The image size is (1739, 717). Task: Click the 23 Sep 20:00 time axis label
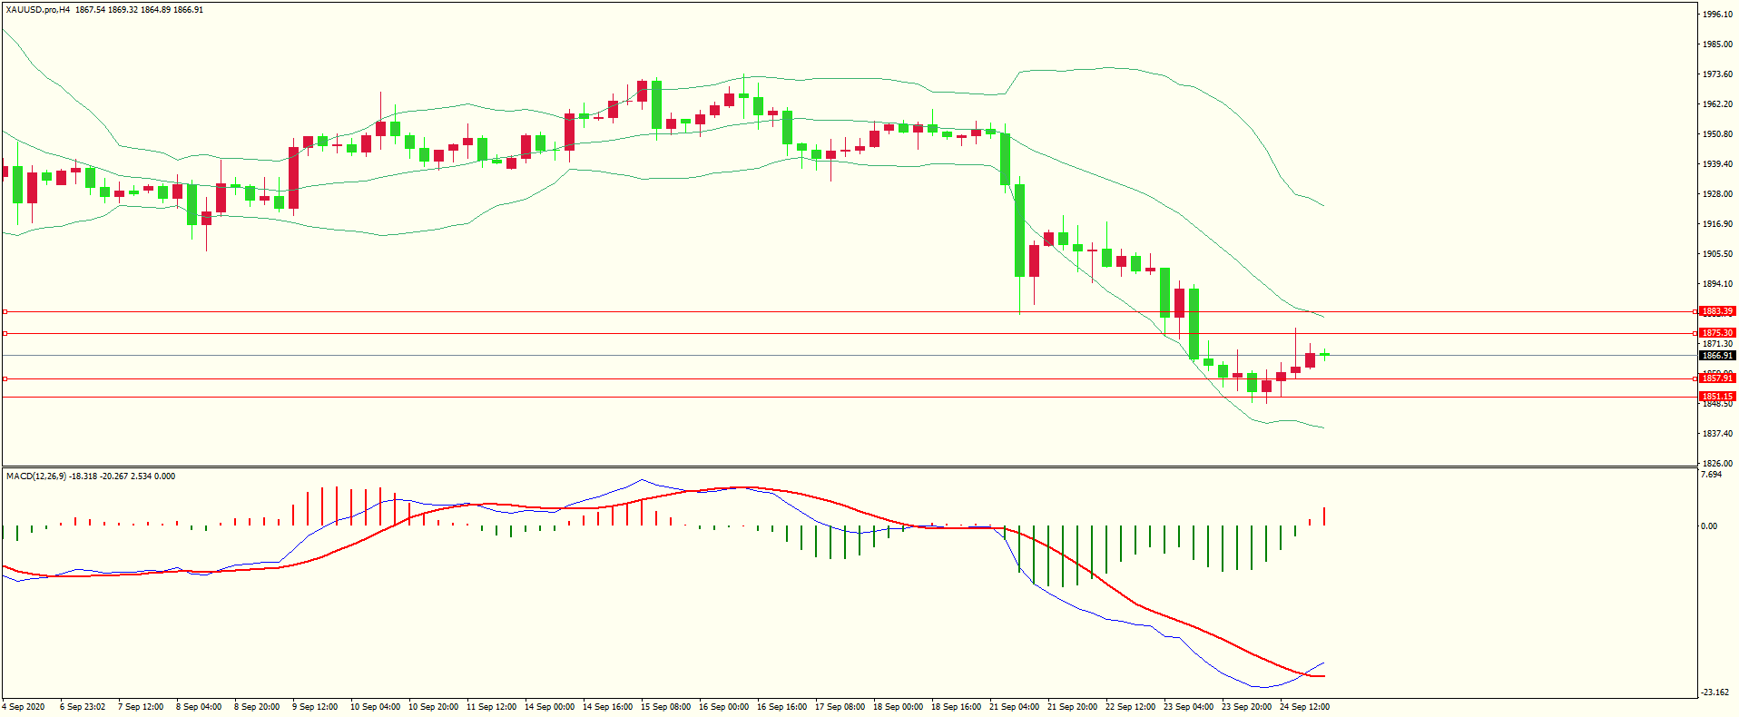tap(1246, 707)
